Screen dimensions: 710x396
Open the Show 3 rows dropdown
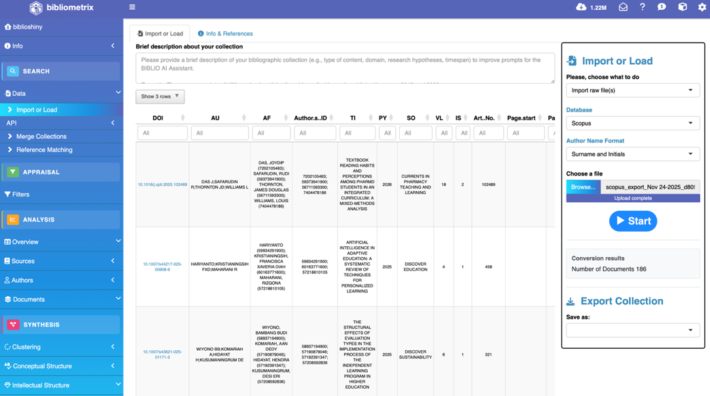click(x=160, y=96)
